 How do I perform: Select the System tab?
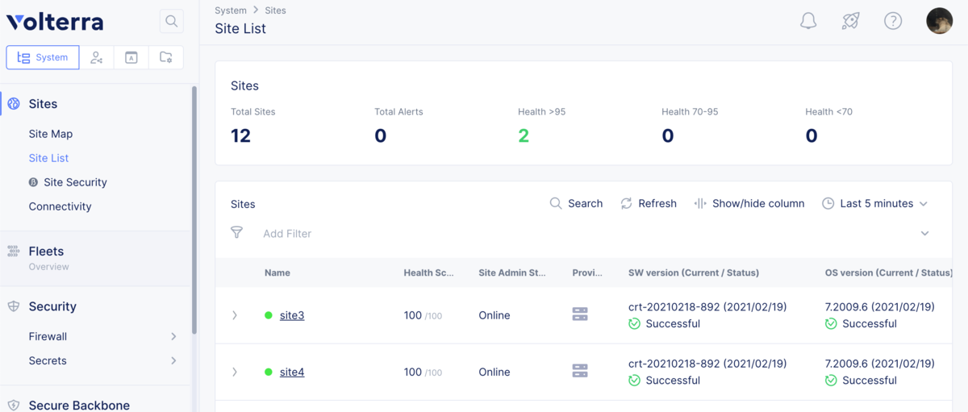tap(43, 57)
